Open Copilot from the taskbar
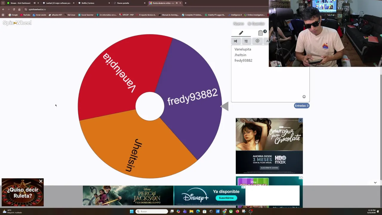This screenshot has width=382, height=215. point(178,211)
